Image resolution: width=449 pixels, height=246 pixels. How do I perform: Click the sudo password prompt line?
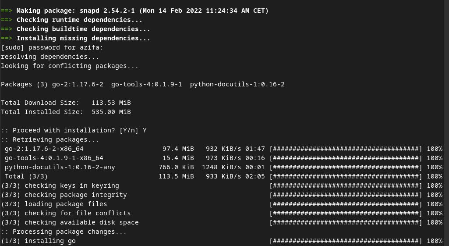52,47
